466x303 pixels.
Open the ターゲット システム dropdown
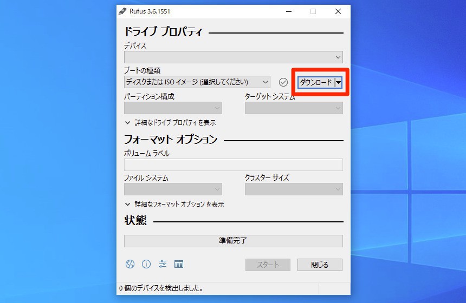pyautogui.click(x=294, y=108)
